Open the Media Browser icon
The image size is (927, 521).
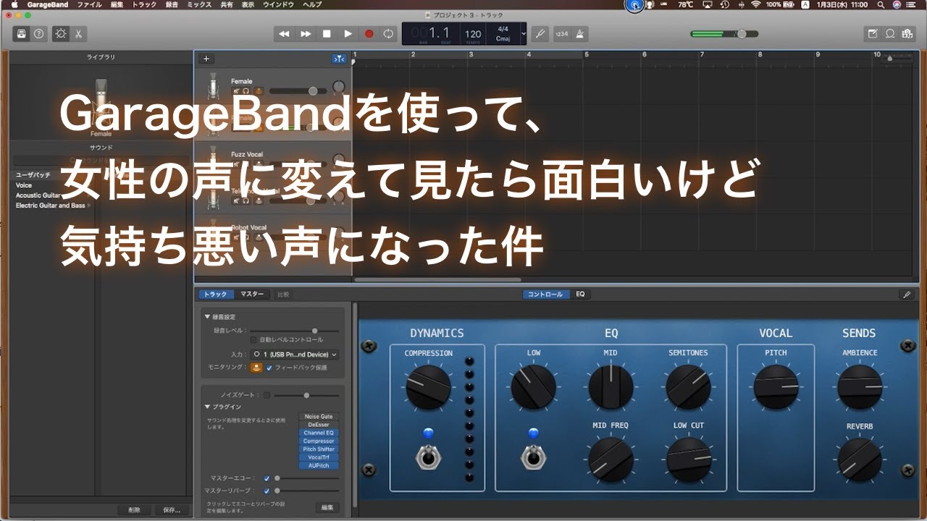(907, 33)
